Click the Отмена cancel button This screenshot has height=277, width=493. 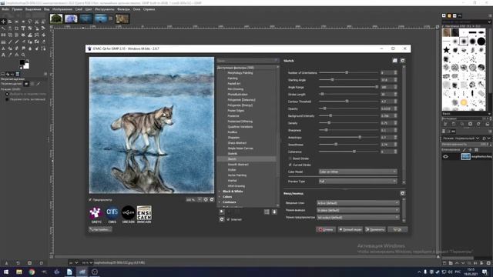tap(326, 229)
